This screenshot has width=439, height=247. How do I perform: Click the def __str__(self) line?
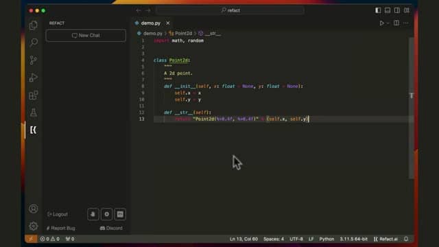[187, 113]
